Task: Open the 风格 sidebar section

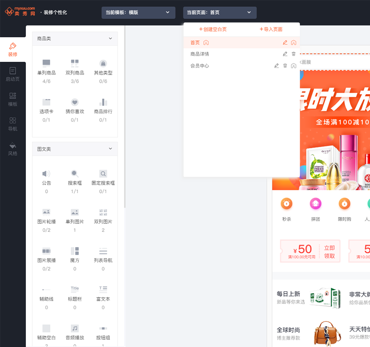Action: (x=13, y=149)
